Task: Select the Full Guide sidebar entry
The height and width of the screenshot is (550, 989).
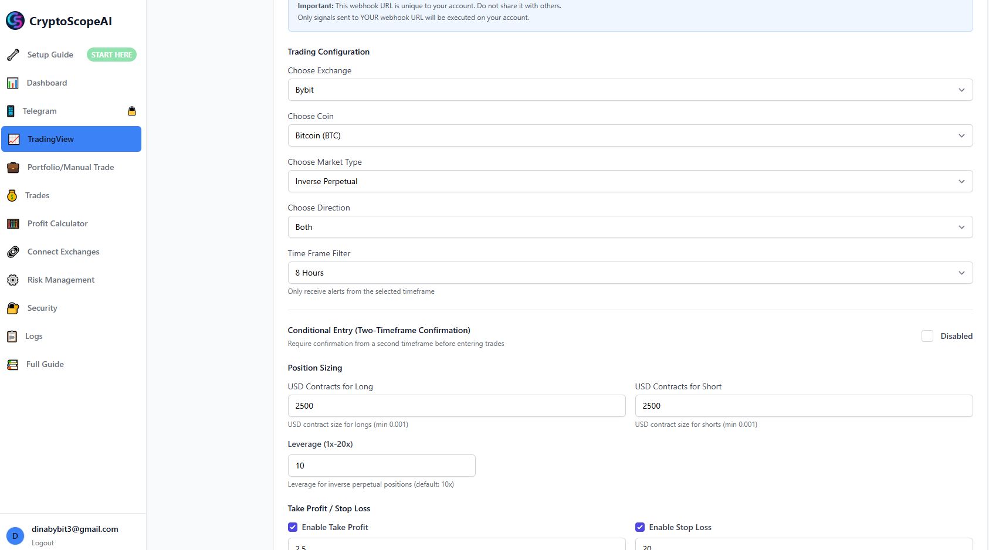Action: 45,364
